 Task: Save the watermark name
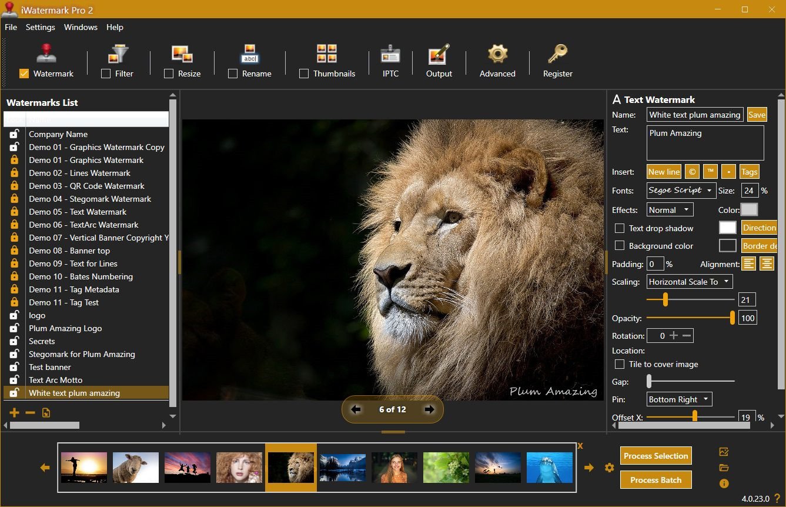(x=757, y=115)
